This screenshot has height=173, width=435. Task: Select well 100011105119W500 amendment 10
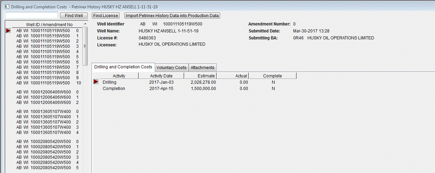tap(49, 83)
